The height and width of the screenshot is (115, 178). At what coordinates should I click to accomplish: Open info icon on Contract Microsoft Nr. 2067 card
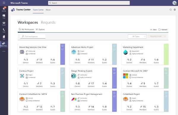point(166,70)
